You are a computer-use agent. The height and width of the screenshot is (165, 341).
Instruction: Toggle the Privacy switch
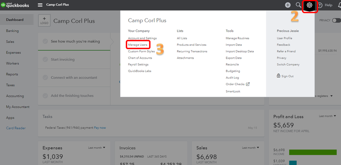[x=336, y=20]
